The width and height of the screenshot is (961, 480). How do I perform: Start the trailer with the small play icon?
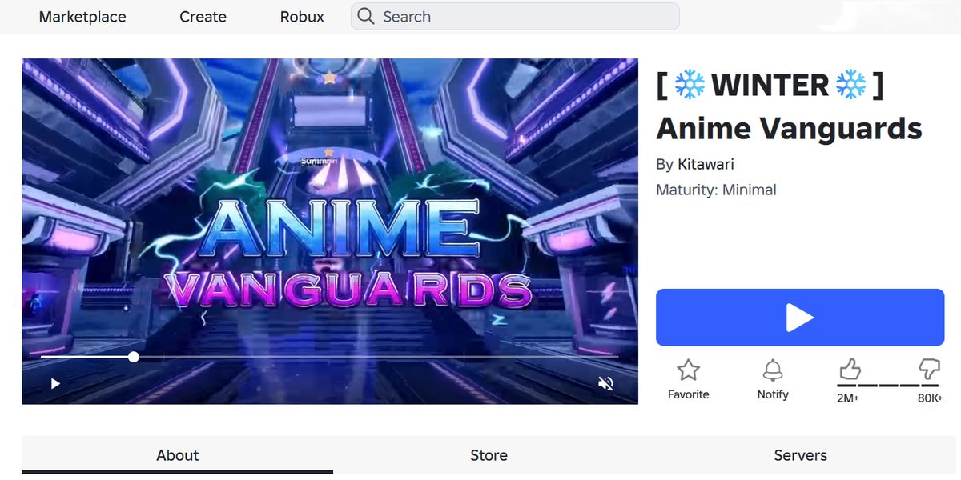(x=55, y=383)
